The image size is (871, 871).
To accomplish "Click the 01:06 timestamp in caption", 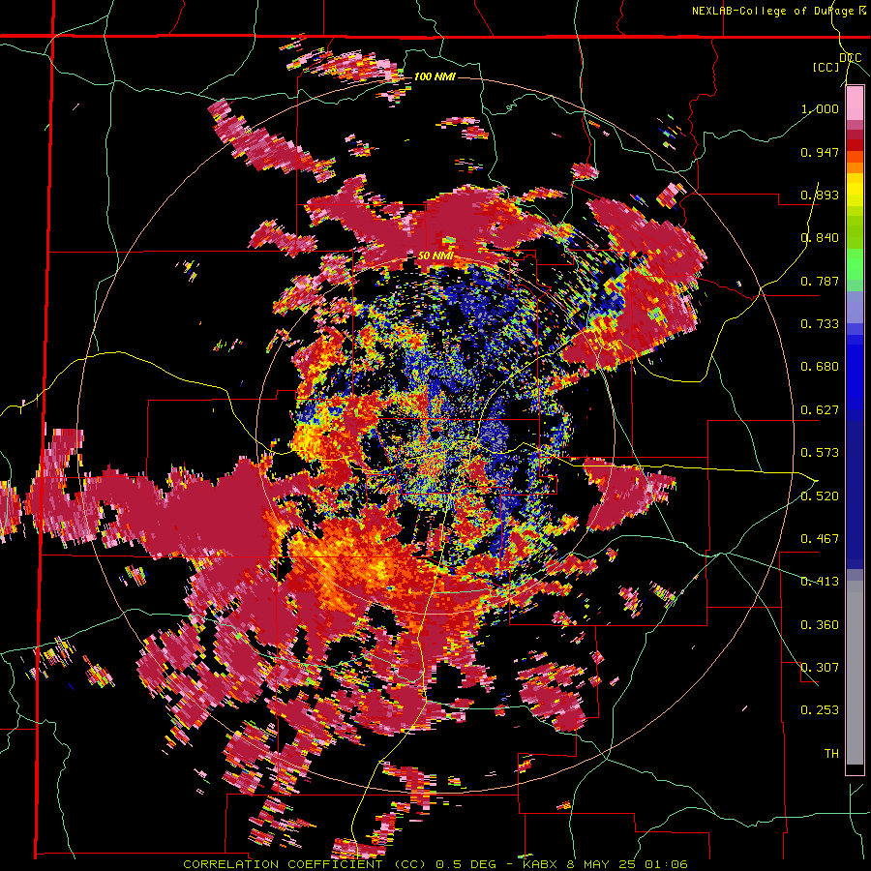I will [x=666, y=864].
